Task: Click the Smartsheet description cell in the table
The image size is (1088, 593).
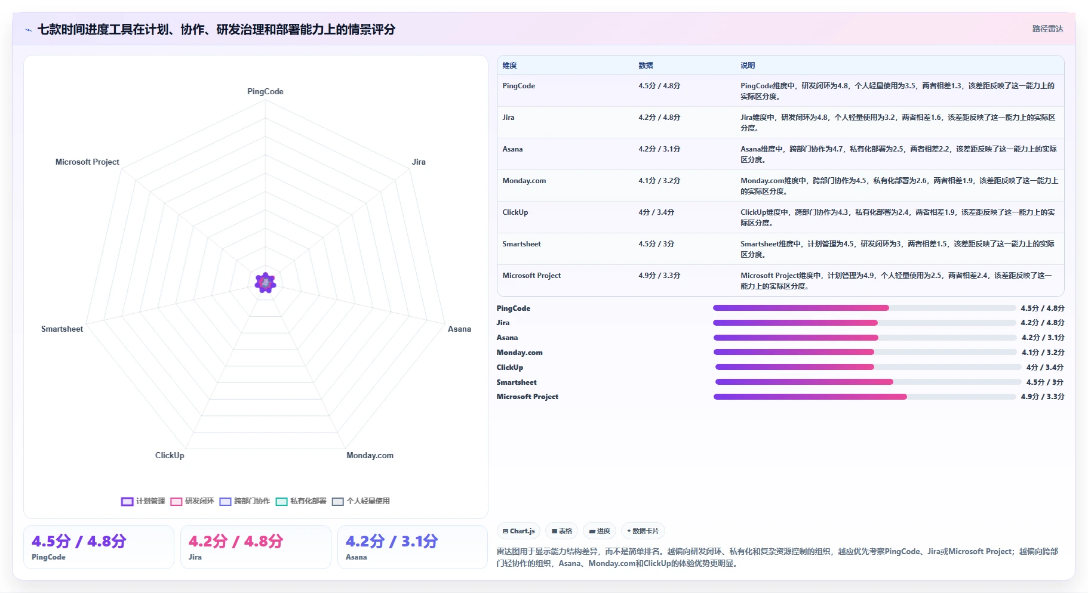Action: [899, 249]
